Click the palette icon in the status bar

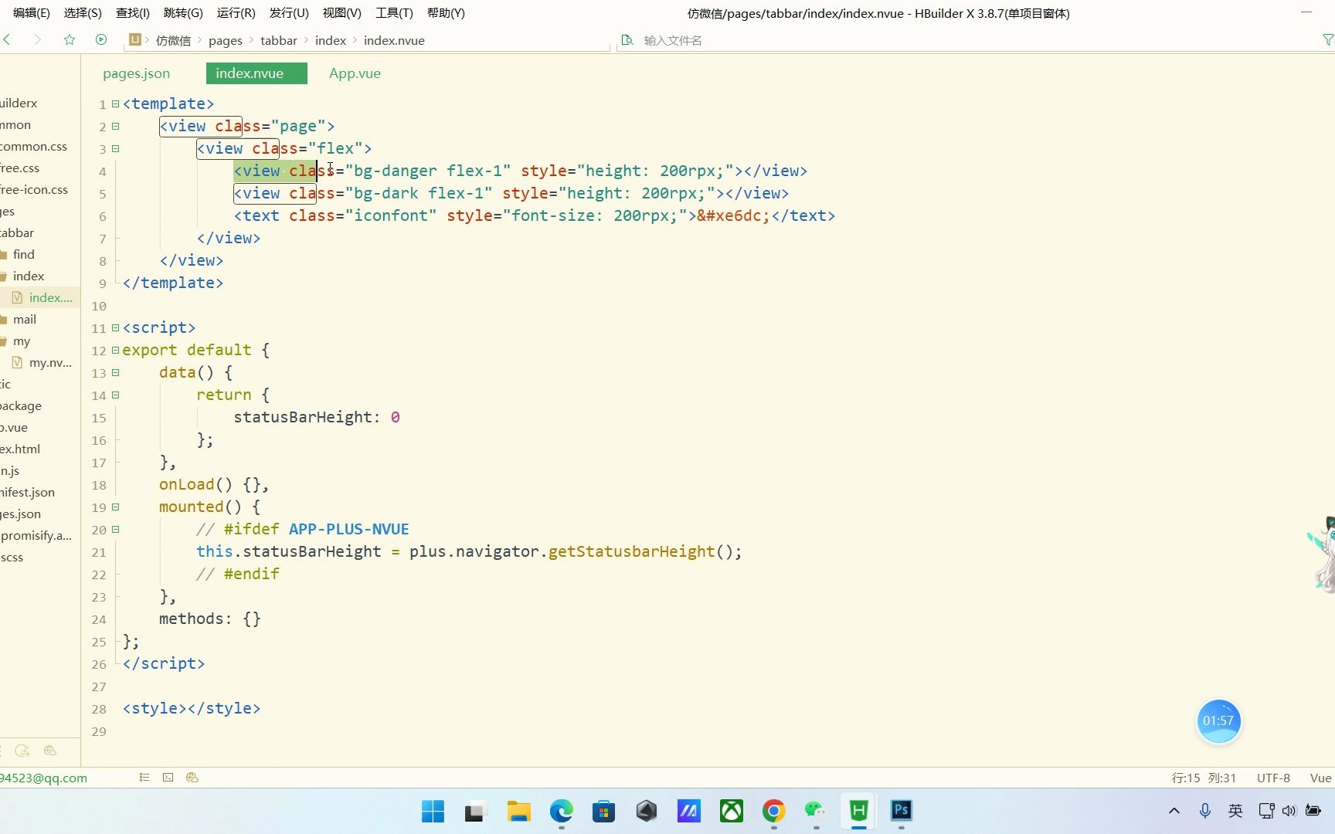point(192,778)
